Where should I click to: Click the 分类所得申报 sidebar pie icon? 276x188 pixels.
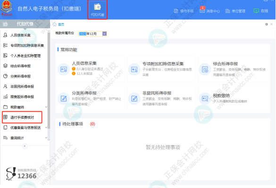pyautogui.click(x=5, y=76)
